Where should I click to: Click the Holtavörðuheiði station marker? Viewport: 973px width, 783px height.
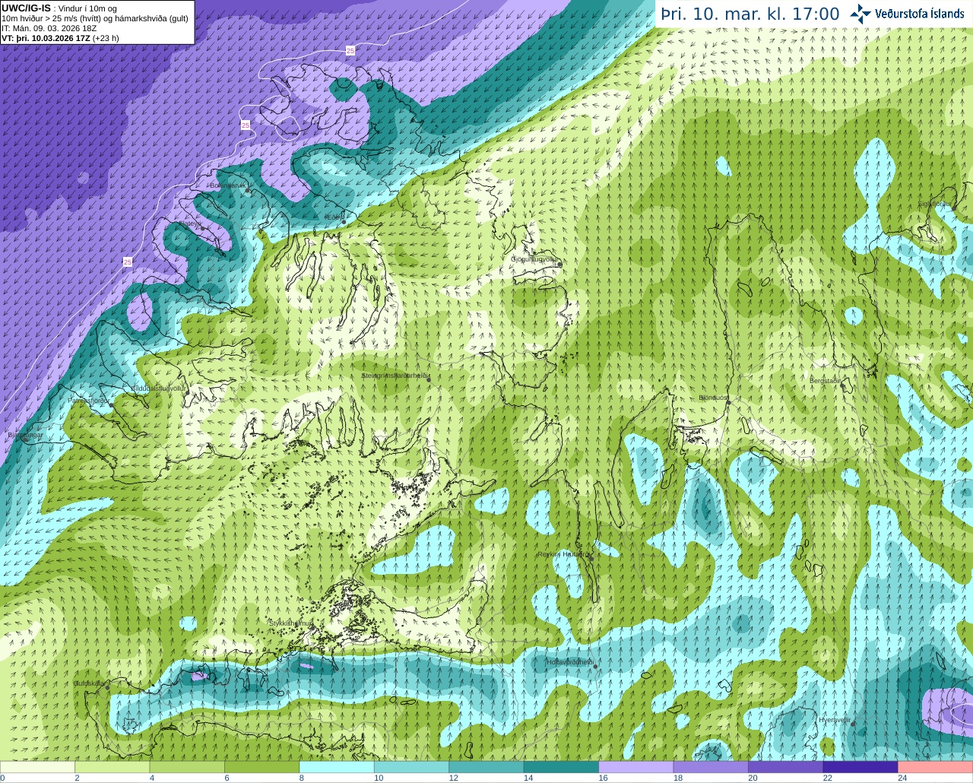(x=595, y=667)
